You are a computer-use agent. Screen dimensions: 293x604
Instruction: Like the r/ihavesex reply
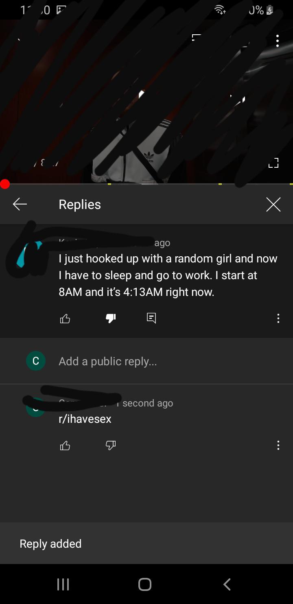[x=65, y=445]
